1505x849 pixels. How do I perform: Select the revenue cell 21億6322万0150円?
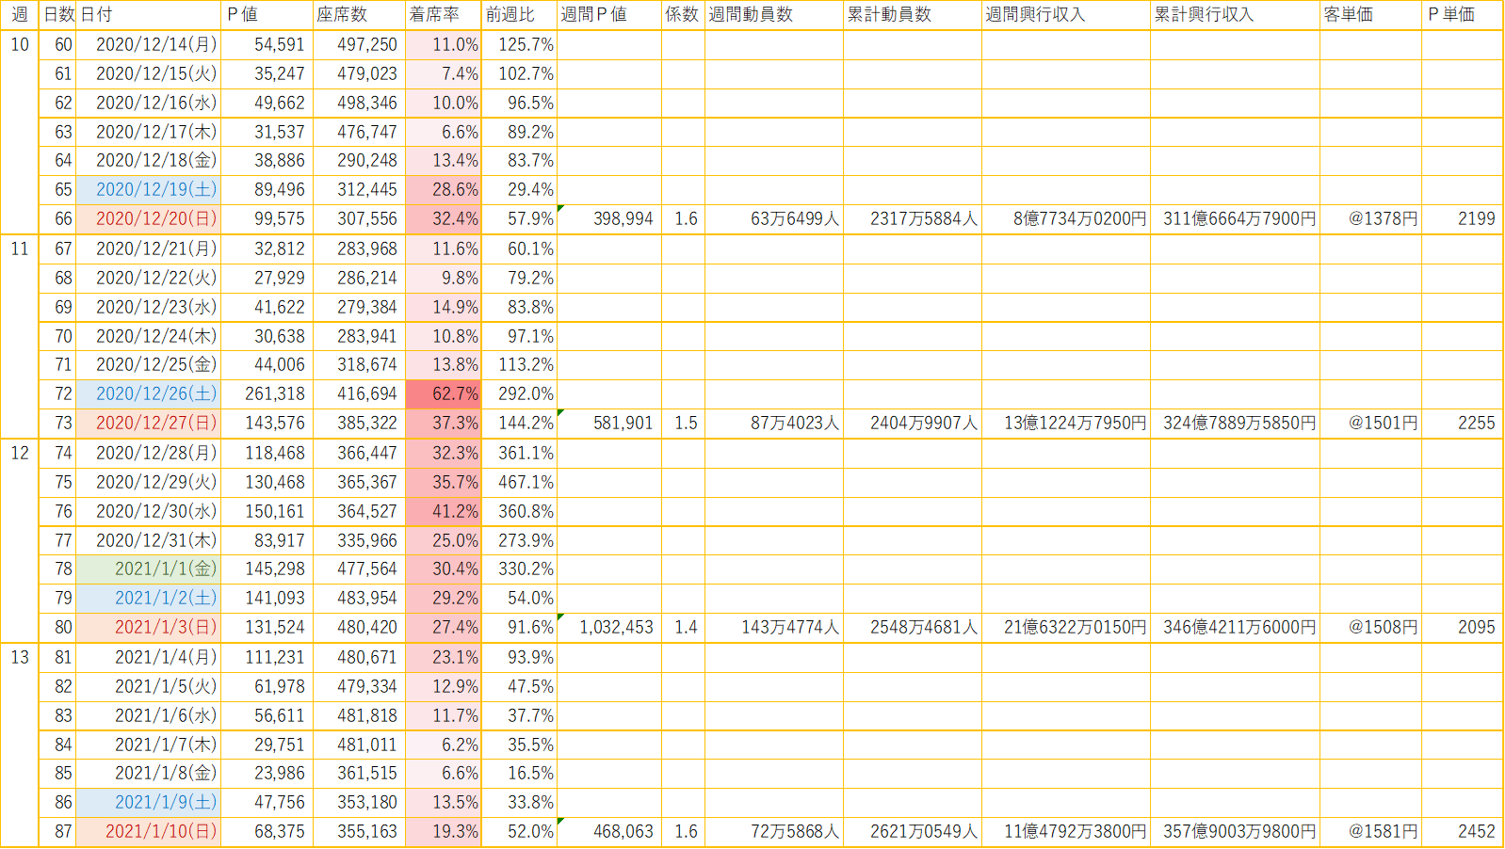[x=1066, y=628]
